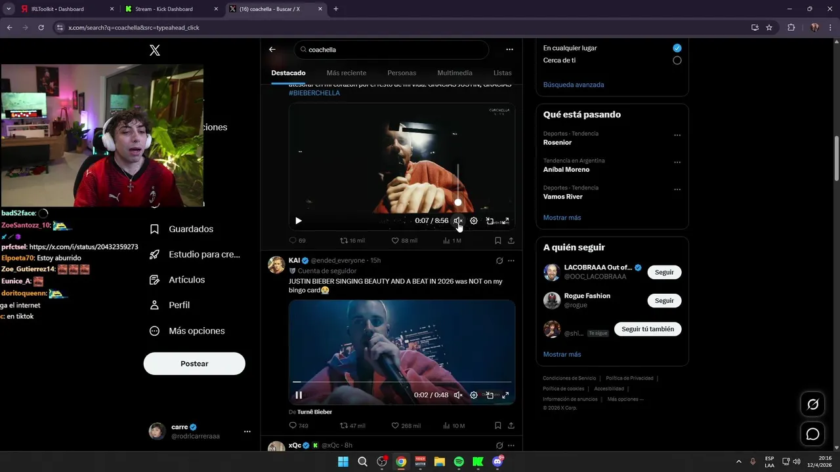Open settings gear on KAI video
The image size is (840, 472).
tap(474, 395)
